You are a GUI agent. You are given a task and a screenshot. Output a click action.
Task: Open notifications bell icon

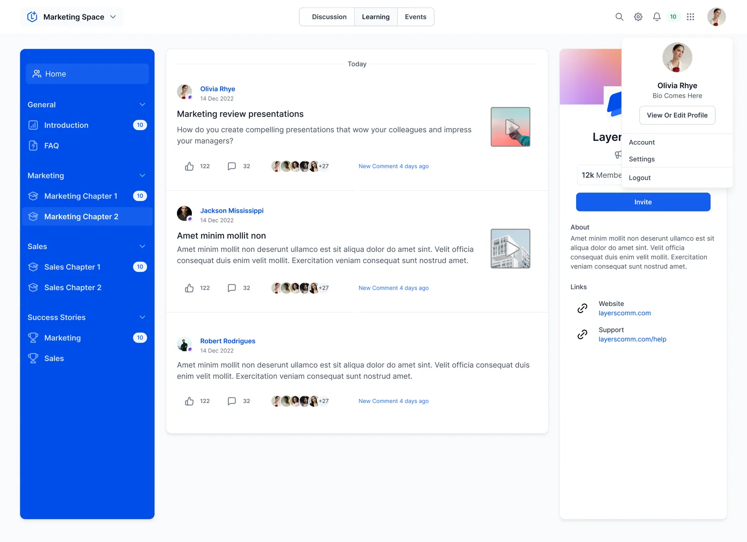pos(657,17)
